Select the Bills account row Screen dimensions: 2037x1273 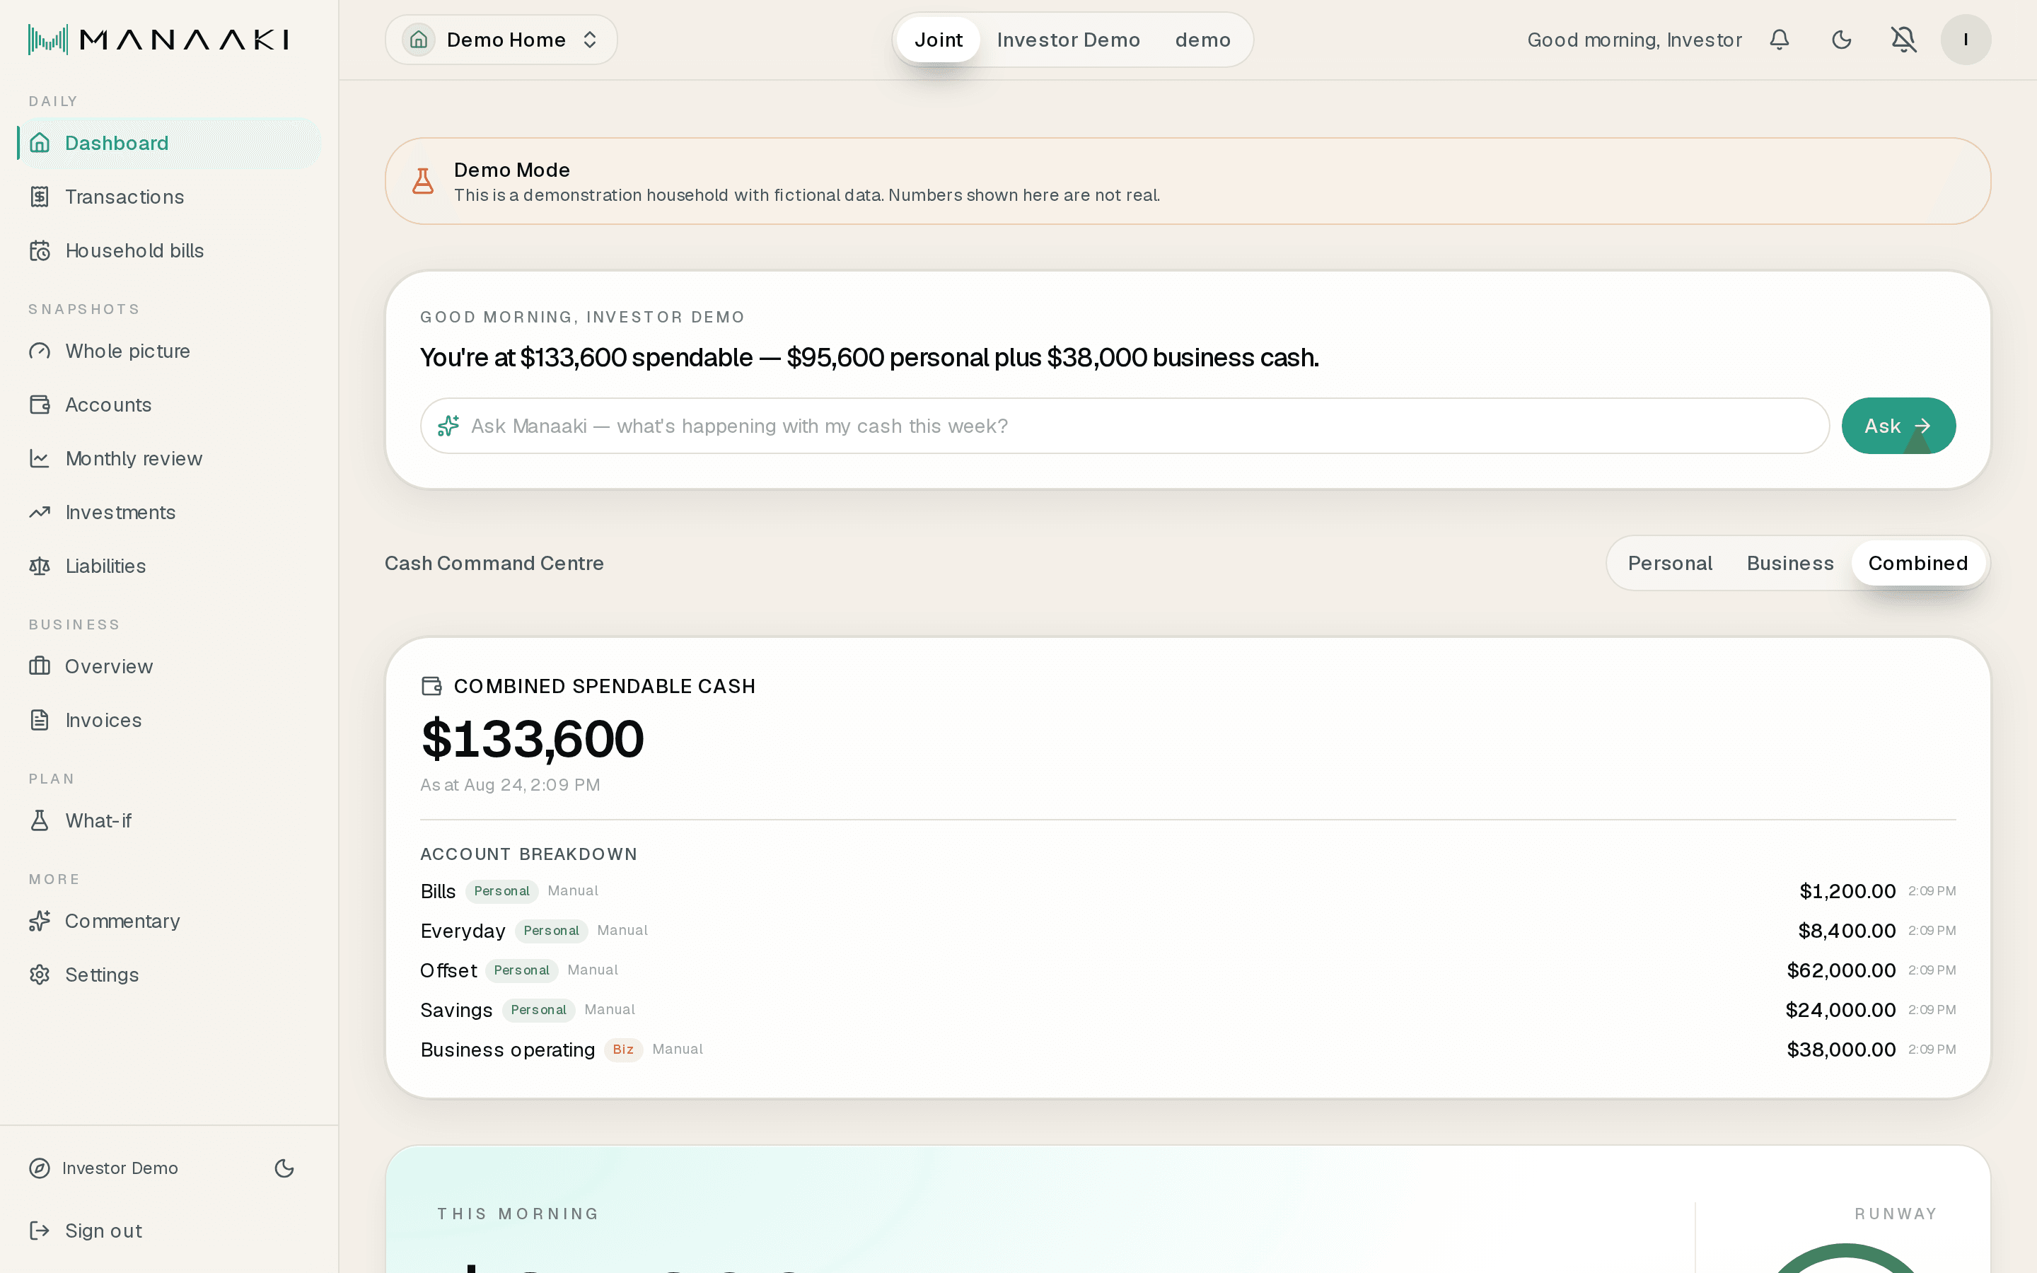pos(1188,891)
